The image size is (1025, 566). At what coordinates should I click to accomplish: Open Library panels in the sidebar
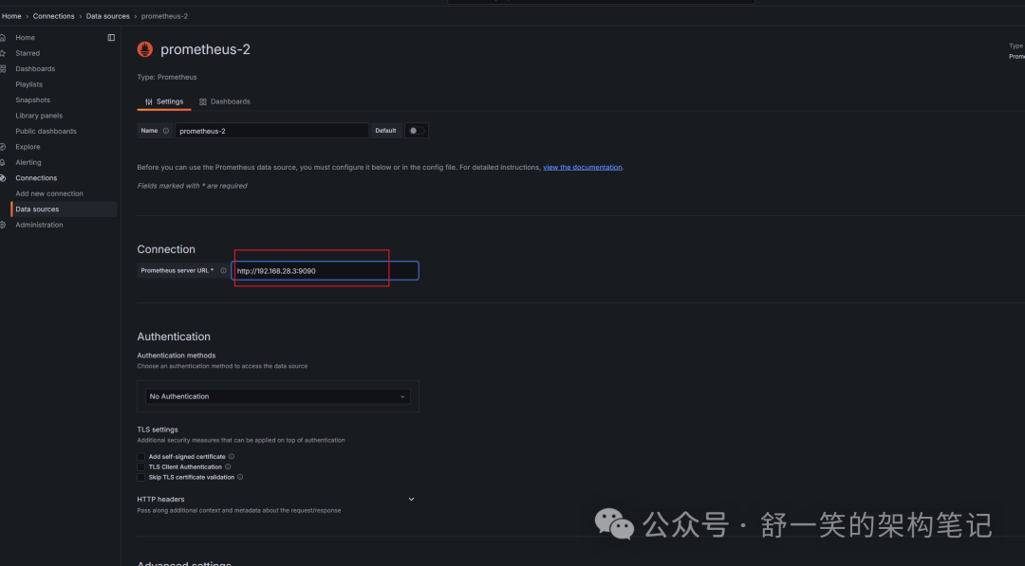(39, 116)
